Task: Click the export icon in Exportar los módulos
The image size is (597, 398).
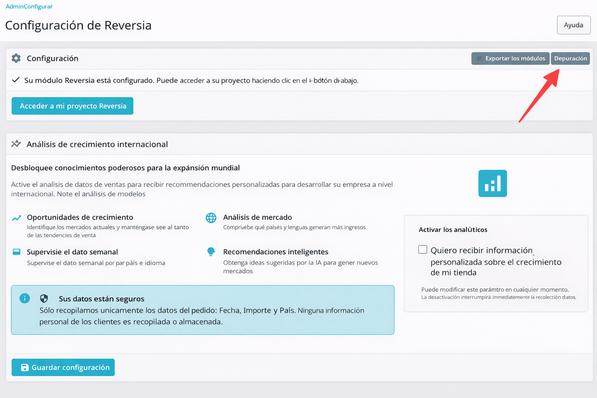Action: pos(479,58)
